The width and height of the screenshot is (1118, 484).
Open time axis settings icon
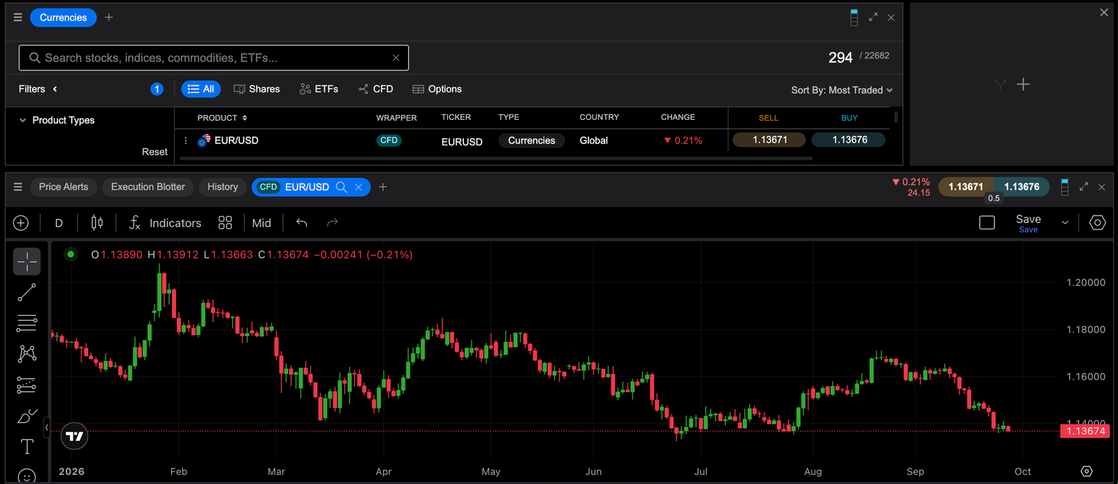click(x=1087, y=471)
